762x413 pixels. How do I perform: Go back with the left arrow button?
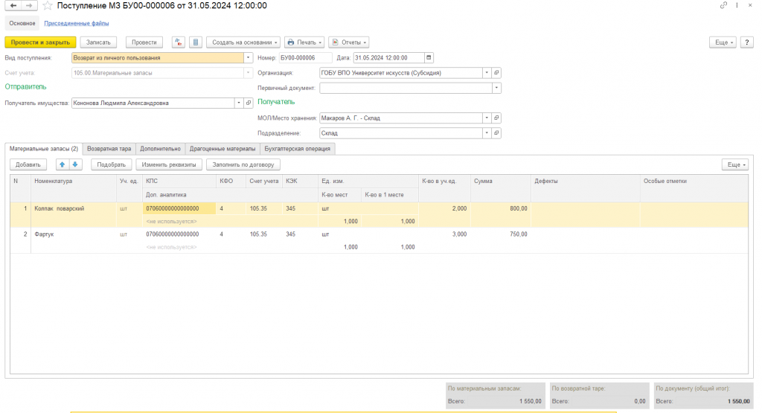click(13, 5)
